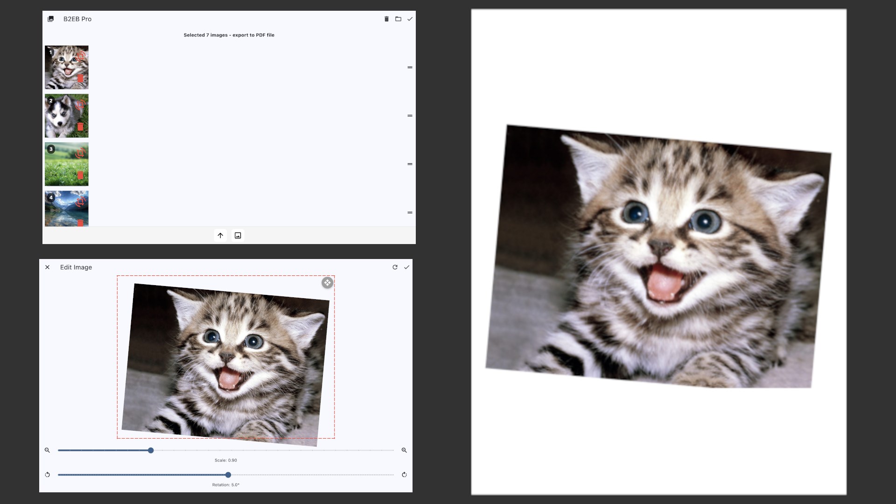Click the add image button in the bottom bar

(238, 236)
